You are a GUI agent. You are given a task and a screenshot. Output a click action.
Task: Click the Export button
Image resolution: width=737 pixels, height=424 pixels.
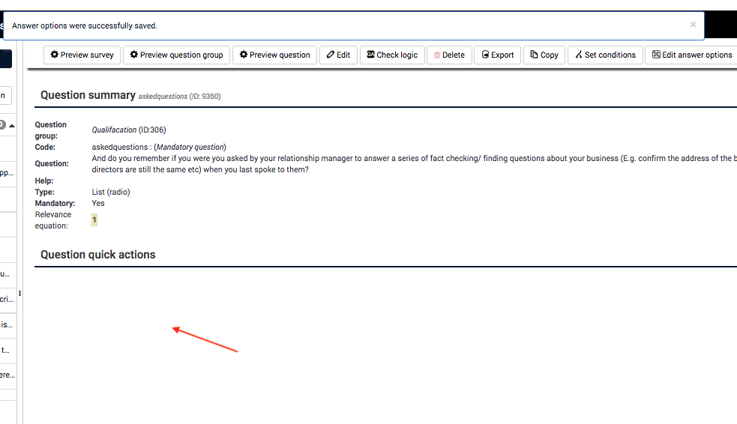click(x=497, y=55)
